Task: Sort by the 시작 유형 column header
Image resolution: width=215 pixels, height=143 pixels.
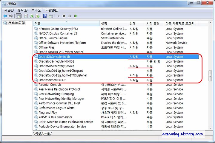Action: click(x=154, y=24)
